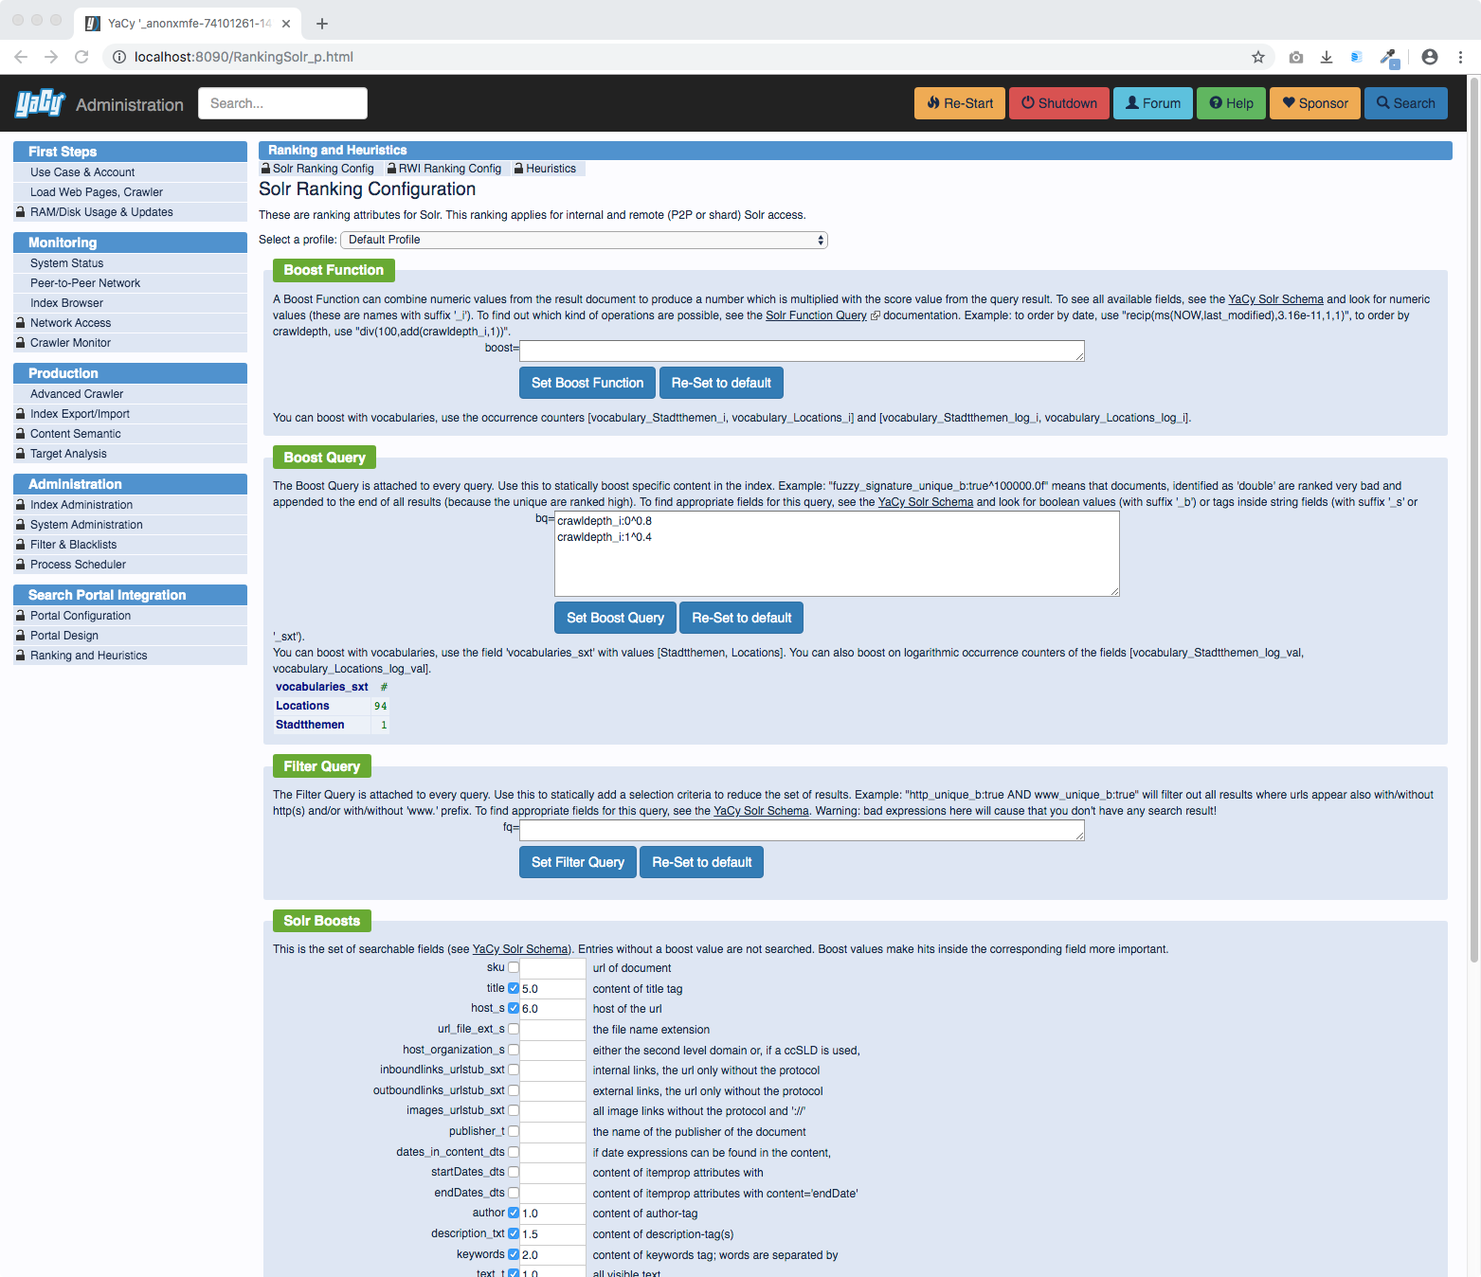Click Set Boost Function button

(587, 383)
